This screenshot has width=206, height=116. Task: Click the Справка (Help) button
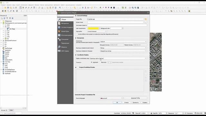click(145, 102)
